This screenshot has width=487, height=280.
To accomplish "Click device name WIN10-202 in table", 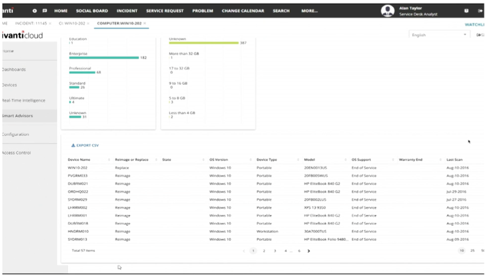I will pyautogui.click(x=78, y=168).
